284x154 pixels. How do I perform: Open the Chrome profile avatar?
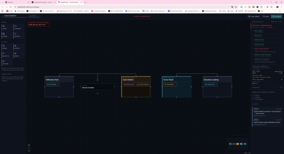click(x=277, y=7)
